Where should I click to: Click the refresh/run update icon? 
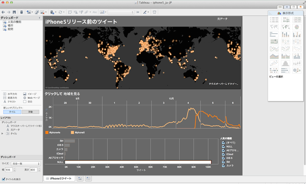tap(60, 12)
